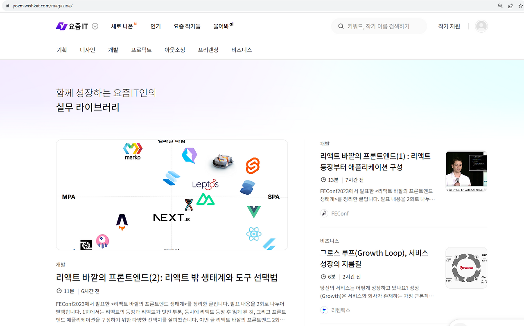Click the search magnifier icon
Image resolution: width=524 pixels, height=326 pixels.
tap(341, 26)
